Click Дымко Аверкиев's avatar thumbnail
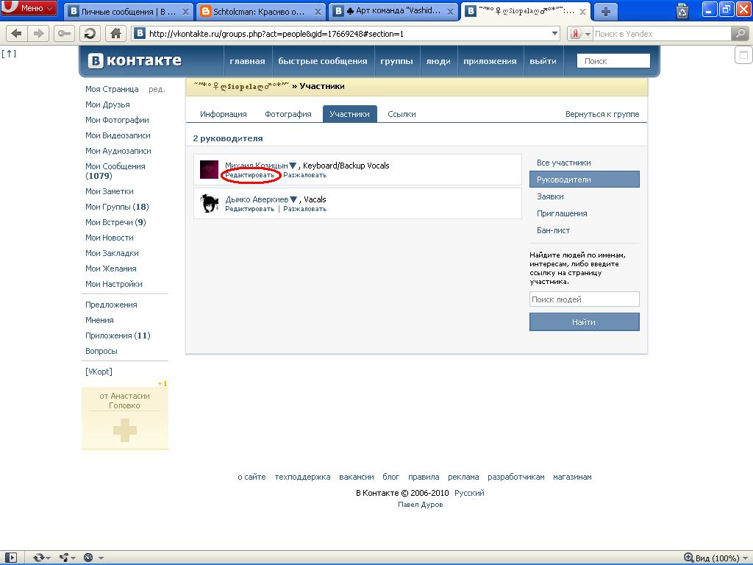This screenshot has width=753, height=565. 209,203
